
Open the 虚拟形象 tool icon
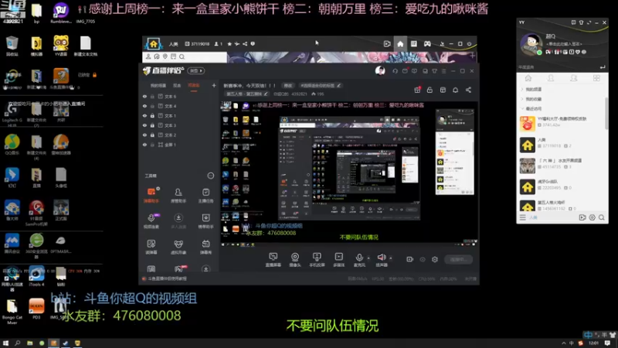click(x=178, y=247)
